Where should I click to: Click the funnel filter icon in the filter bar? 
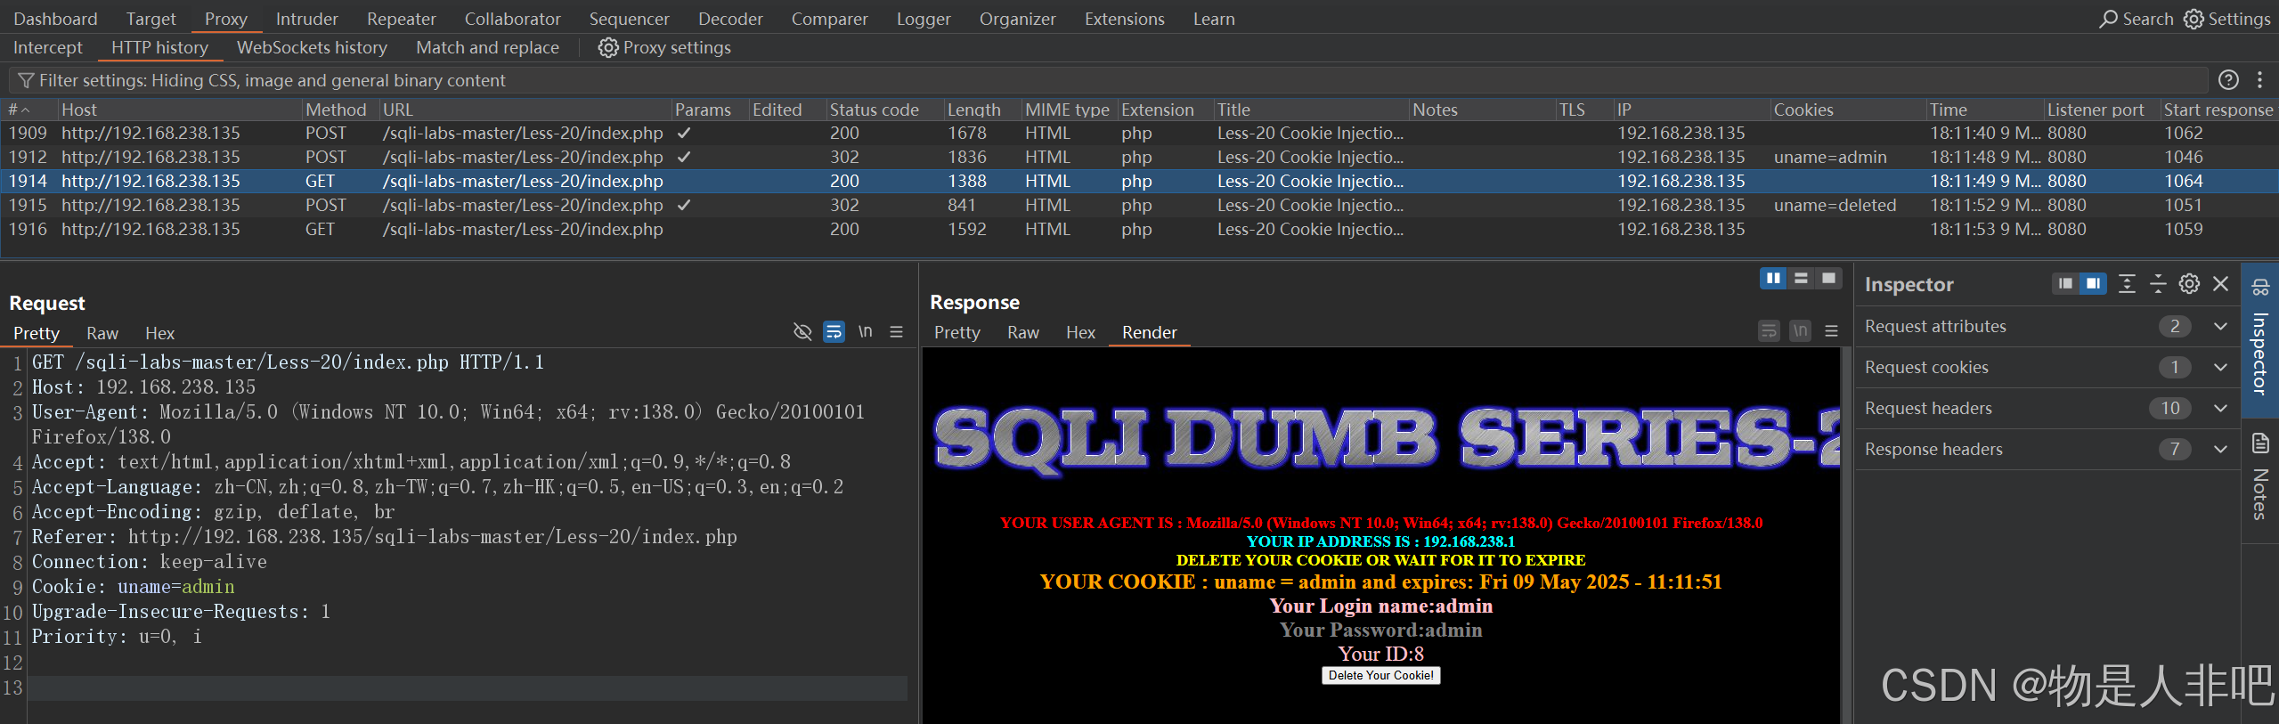point(26,80)
